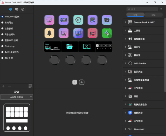Select the 1-6 page switcher touch-strip item

coord(104,46)
